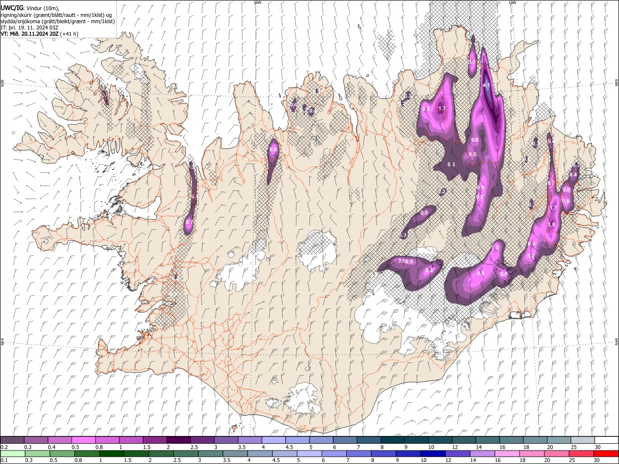Click the "64N" latitude label on right edge
Viewport: 619px width, 464px height.
click(617, 341)
